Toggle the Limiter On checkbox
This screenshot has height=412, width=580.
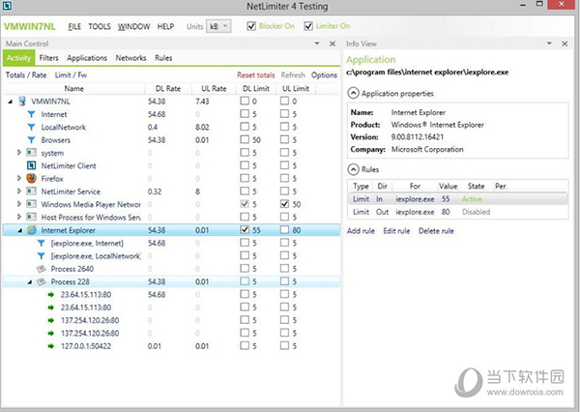[x=308, y=26]
